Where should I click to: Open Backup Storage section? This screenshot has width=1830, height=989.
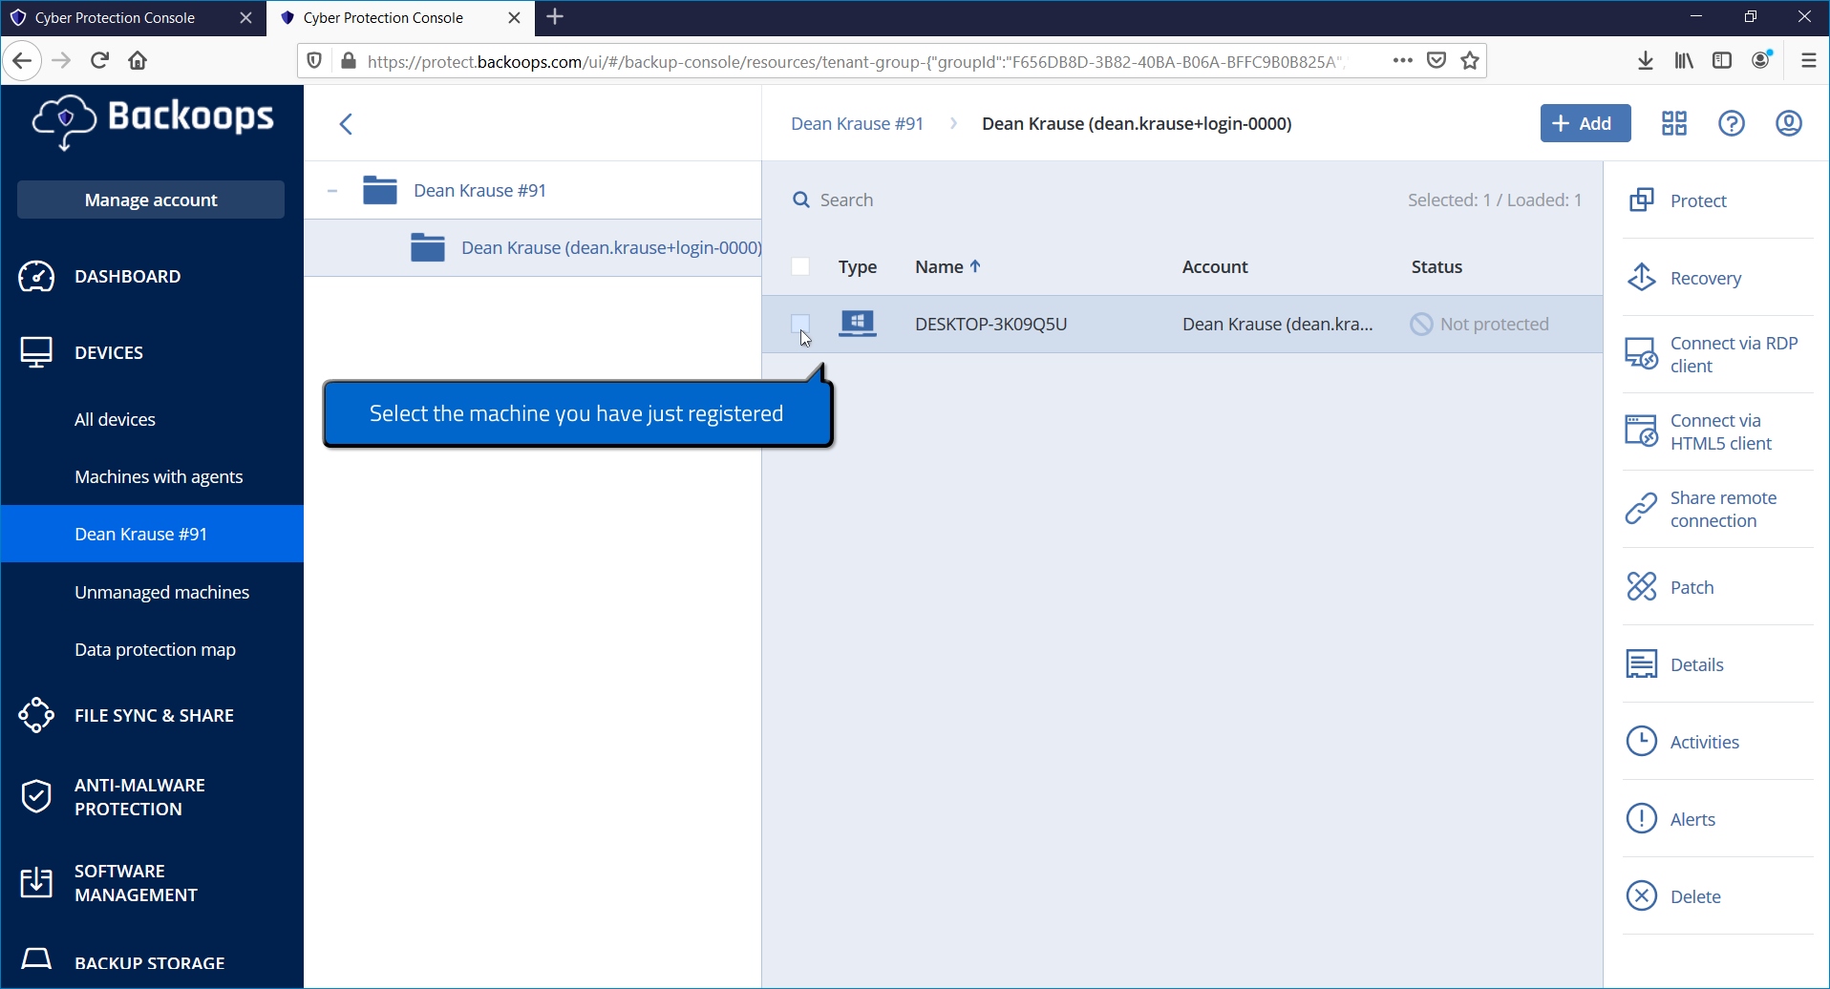pyautogui.click(x=152, y=962)
